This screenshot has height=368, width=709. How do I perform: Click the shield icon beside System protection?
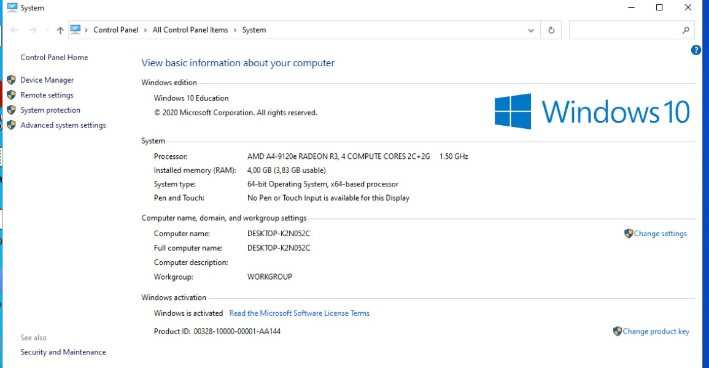[x=11, y=110]
